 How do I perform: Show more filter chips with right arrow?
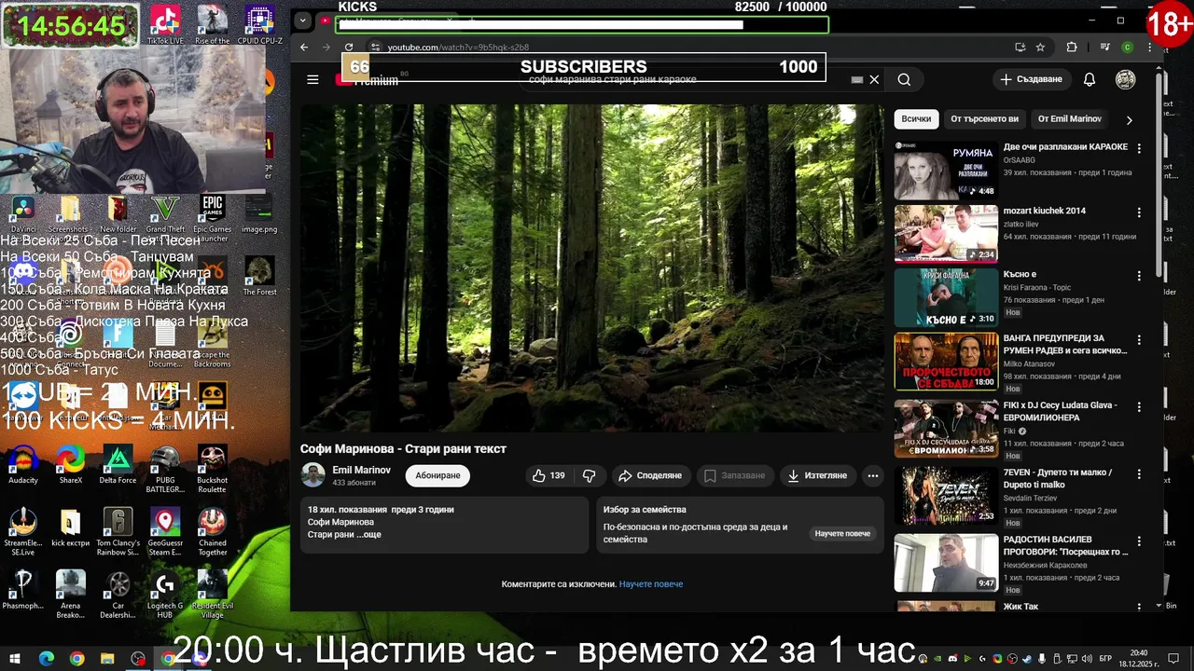[1129, 119]
